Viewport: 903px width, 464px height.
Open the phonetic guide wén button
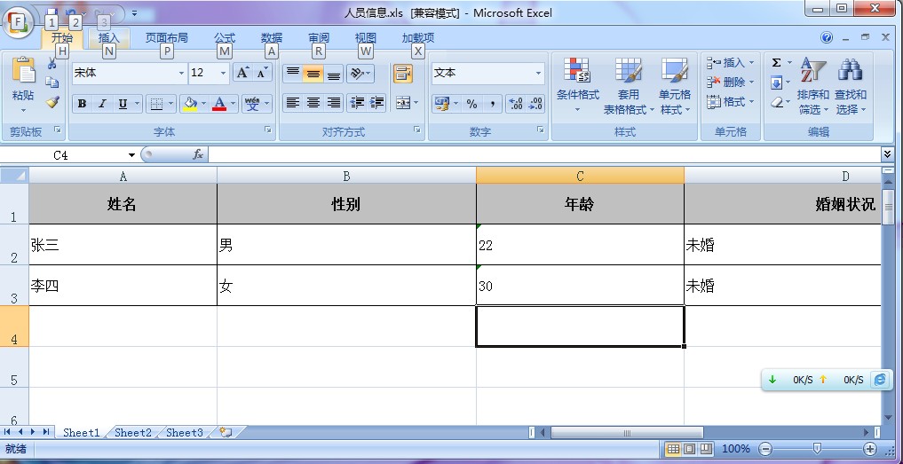coord(252,104)
